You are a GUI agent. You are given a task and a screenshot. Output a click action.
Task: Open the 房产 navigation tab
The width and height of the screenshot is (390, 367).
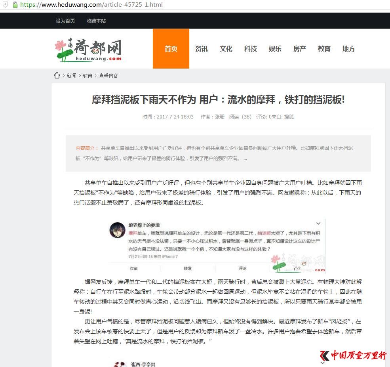point(299,49)
